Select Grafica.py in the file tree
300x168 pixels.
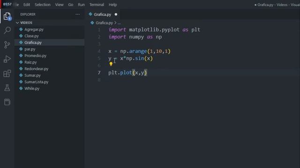[50, 42]
